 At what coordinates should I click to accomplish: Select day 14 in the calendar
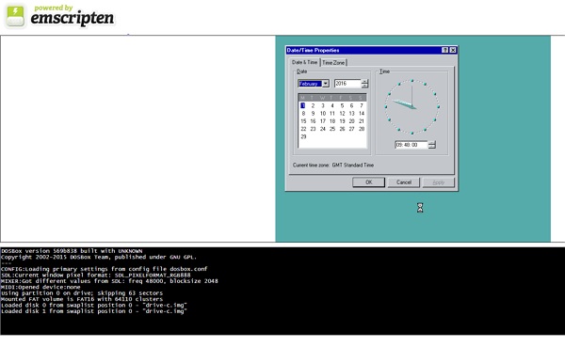[x=362, y=114]
